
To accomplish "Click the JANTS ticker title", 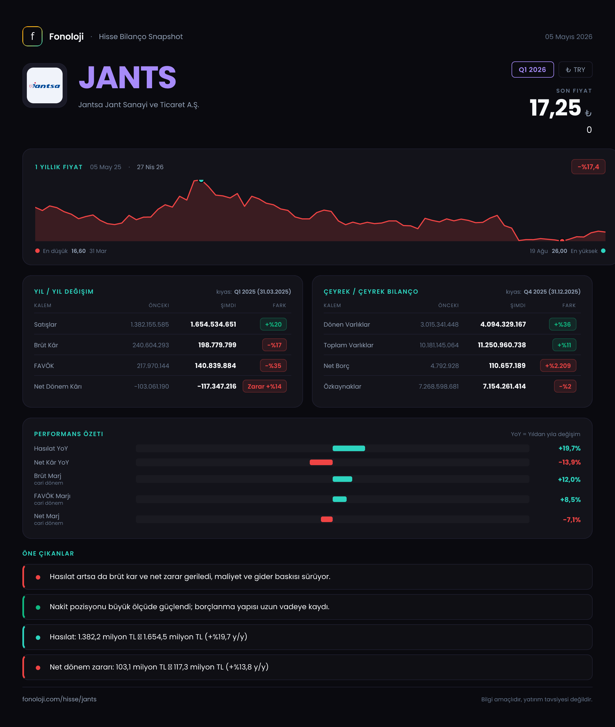I will [x=127, y=77].
